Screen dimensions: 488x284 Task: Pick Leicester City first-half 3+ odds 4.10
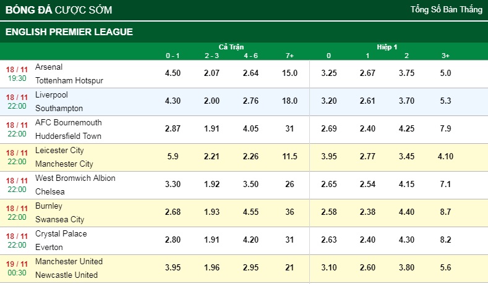[445, 157]
